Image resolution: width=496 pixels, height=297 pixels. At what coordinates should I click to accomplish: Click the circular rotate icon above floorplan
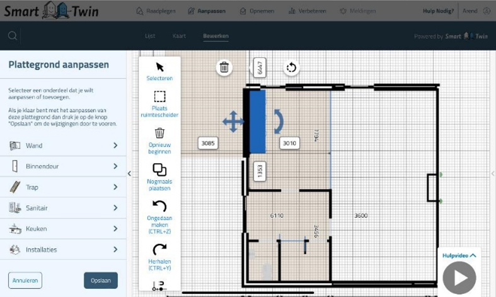[x=291, y=67]
